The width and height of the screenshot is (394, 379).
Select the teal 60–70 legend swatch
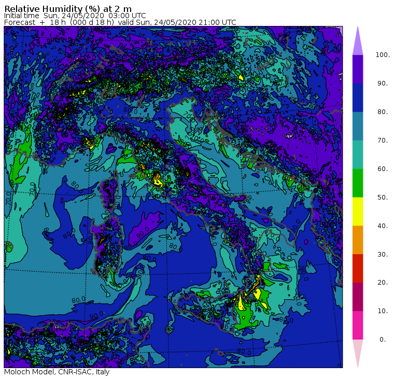(358, 155)
